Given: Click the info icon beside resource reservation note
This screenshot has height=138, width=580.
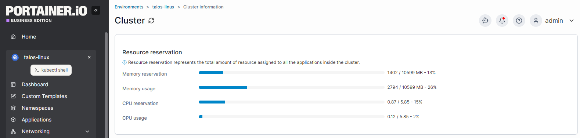Looking at the screenshot, I should pyautogui.click(x=125, y=62).
